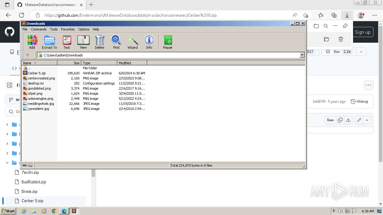
Task: Open the dropdown next to Star button
Action: tap(361, 52)
